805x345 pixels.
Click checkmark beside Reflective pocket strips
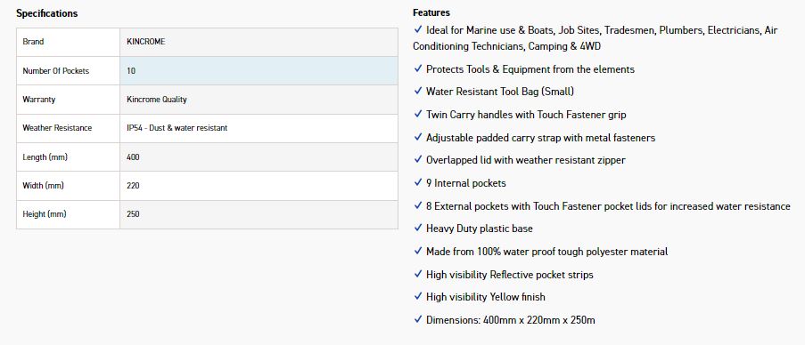418,275
